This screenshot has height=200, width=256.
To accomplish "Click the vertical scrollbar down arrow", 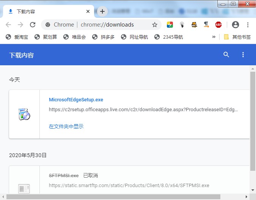I will pyautogui.click(x=253, y=190).
